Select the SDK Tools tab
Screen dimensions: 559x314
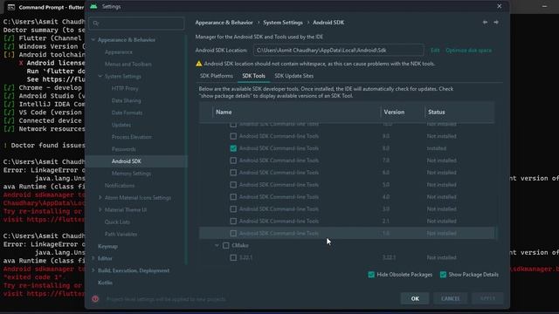point(253,76)
